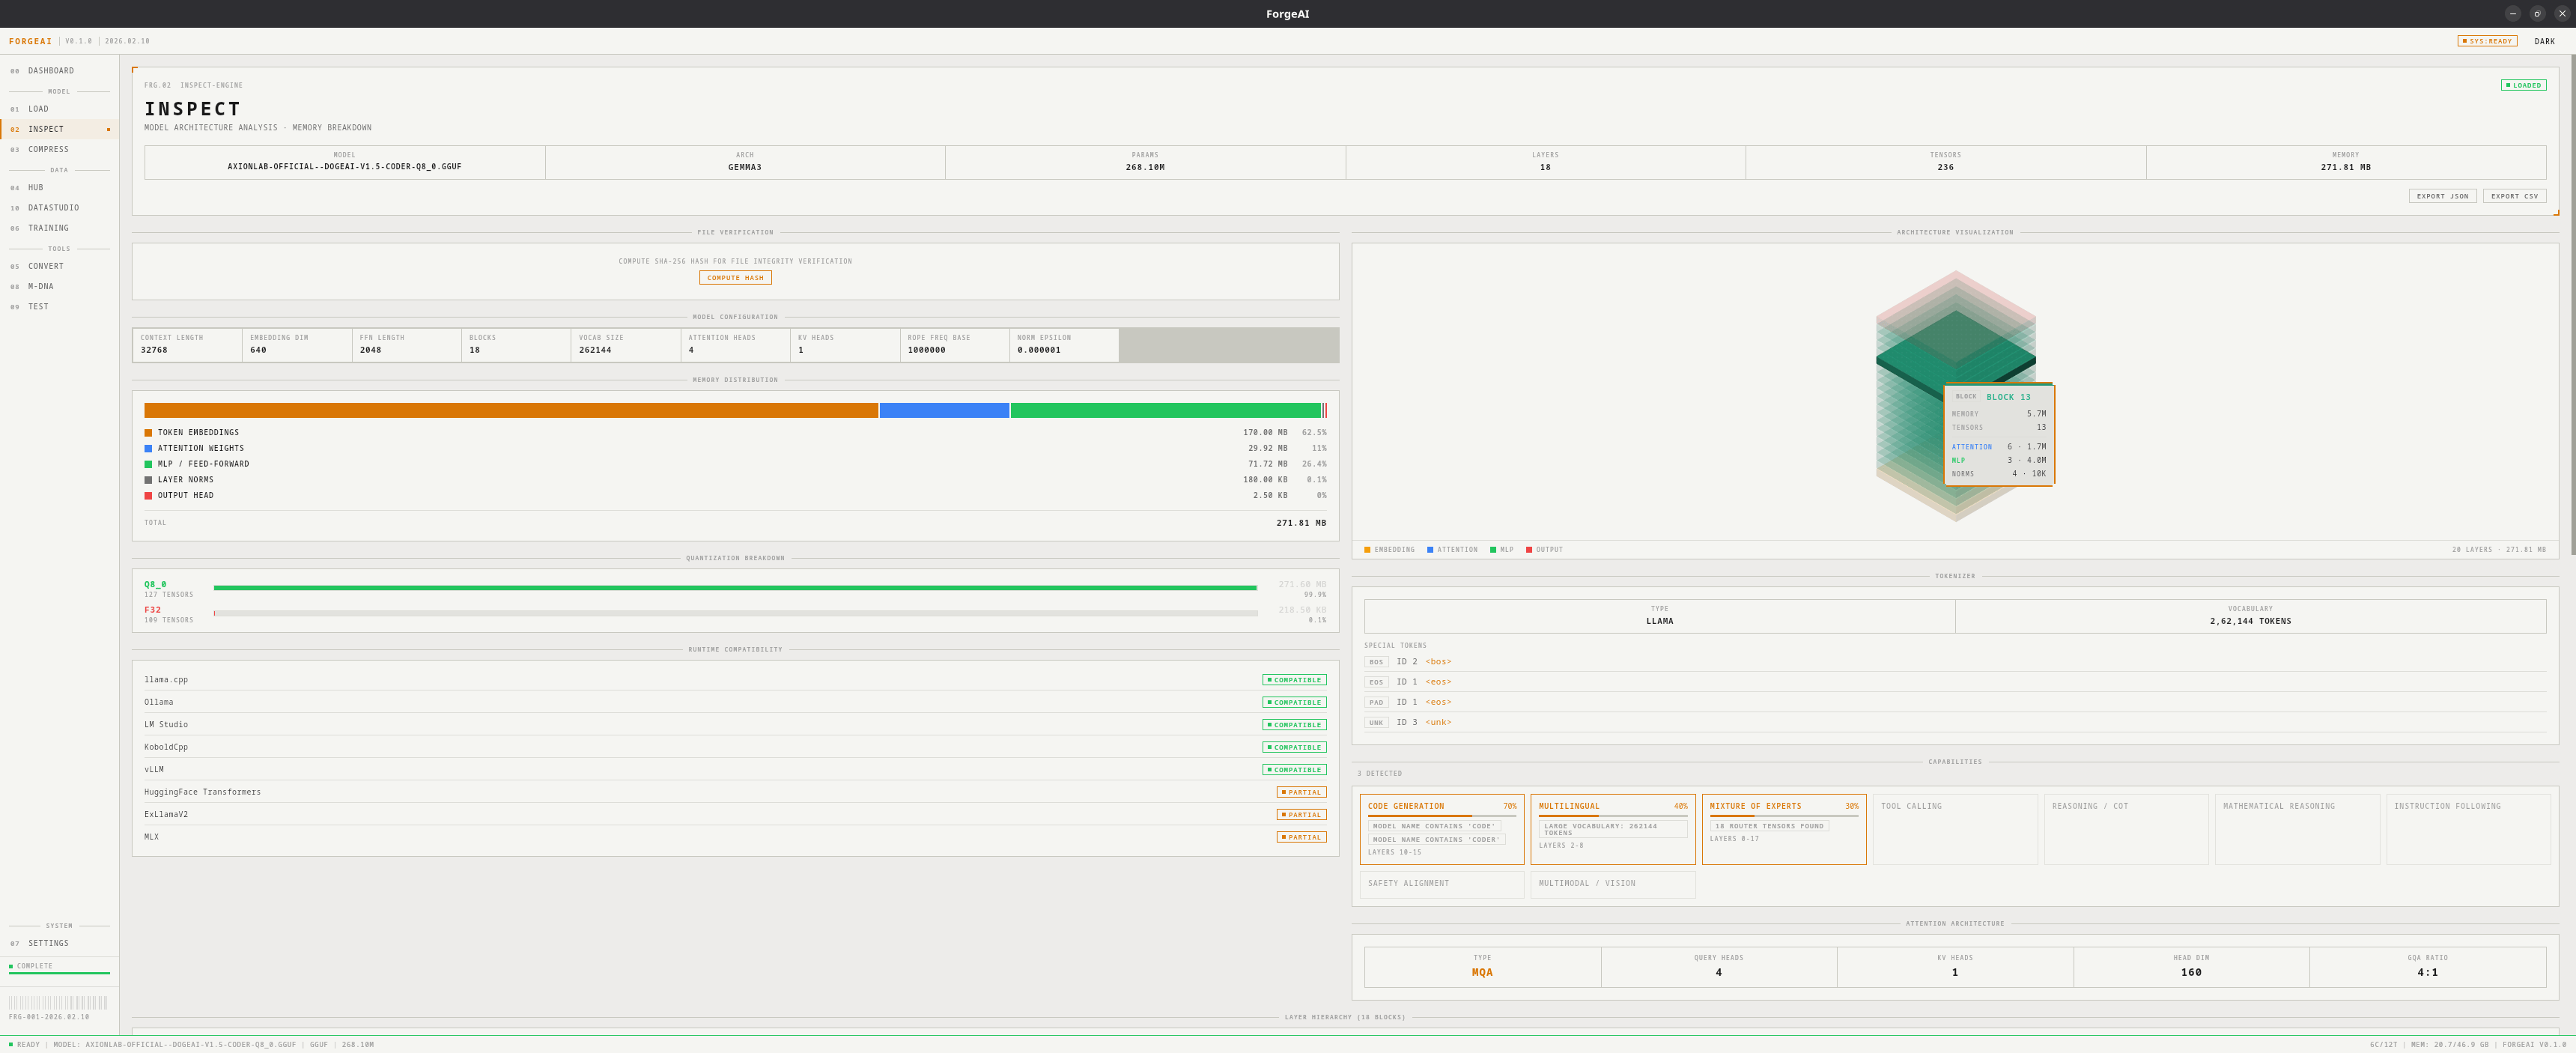Click the COMPLETE progress bar in sidebar
Image resolution: width=2576 pixels, height=1053 pixels.
pyautogui.click(x=59, y=973)
